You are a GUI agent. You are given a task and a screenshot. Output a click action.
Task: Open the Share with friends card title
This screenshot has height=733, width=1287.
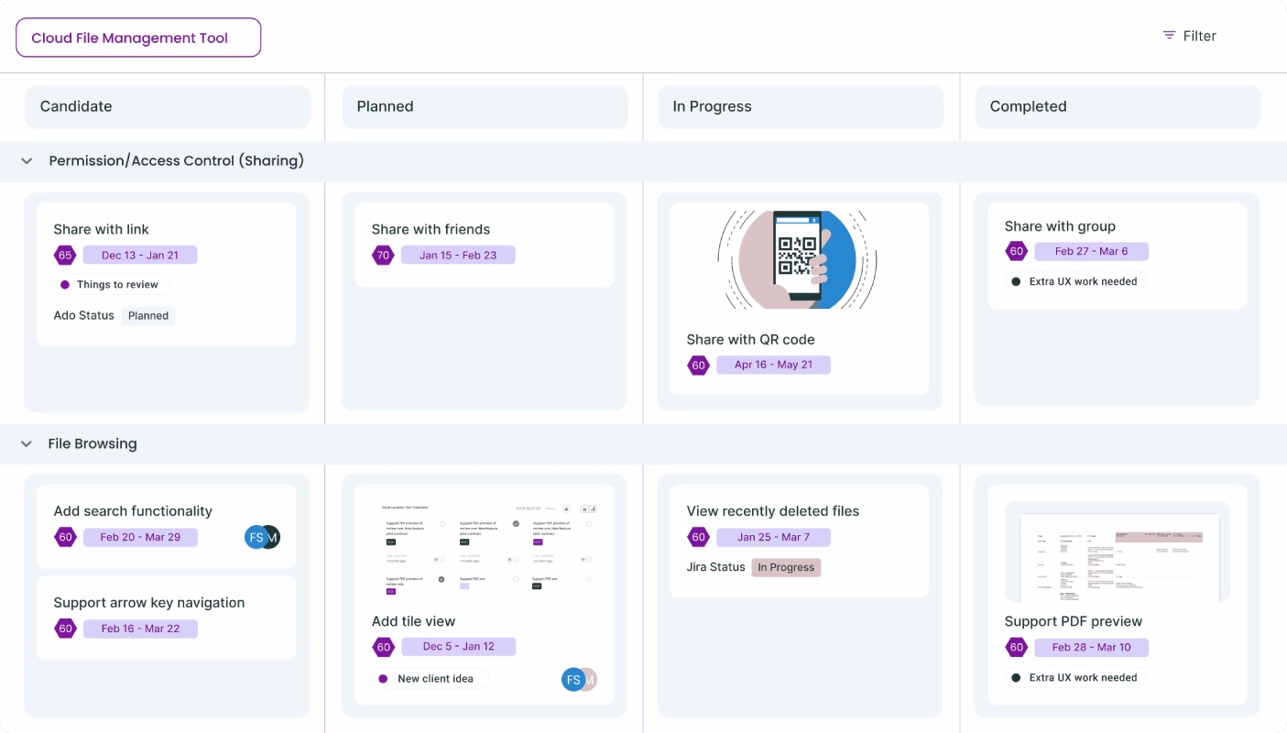point(431,229)
